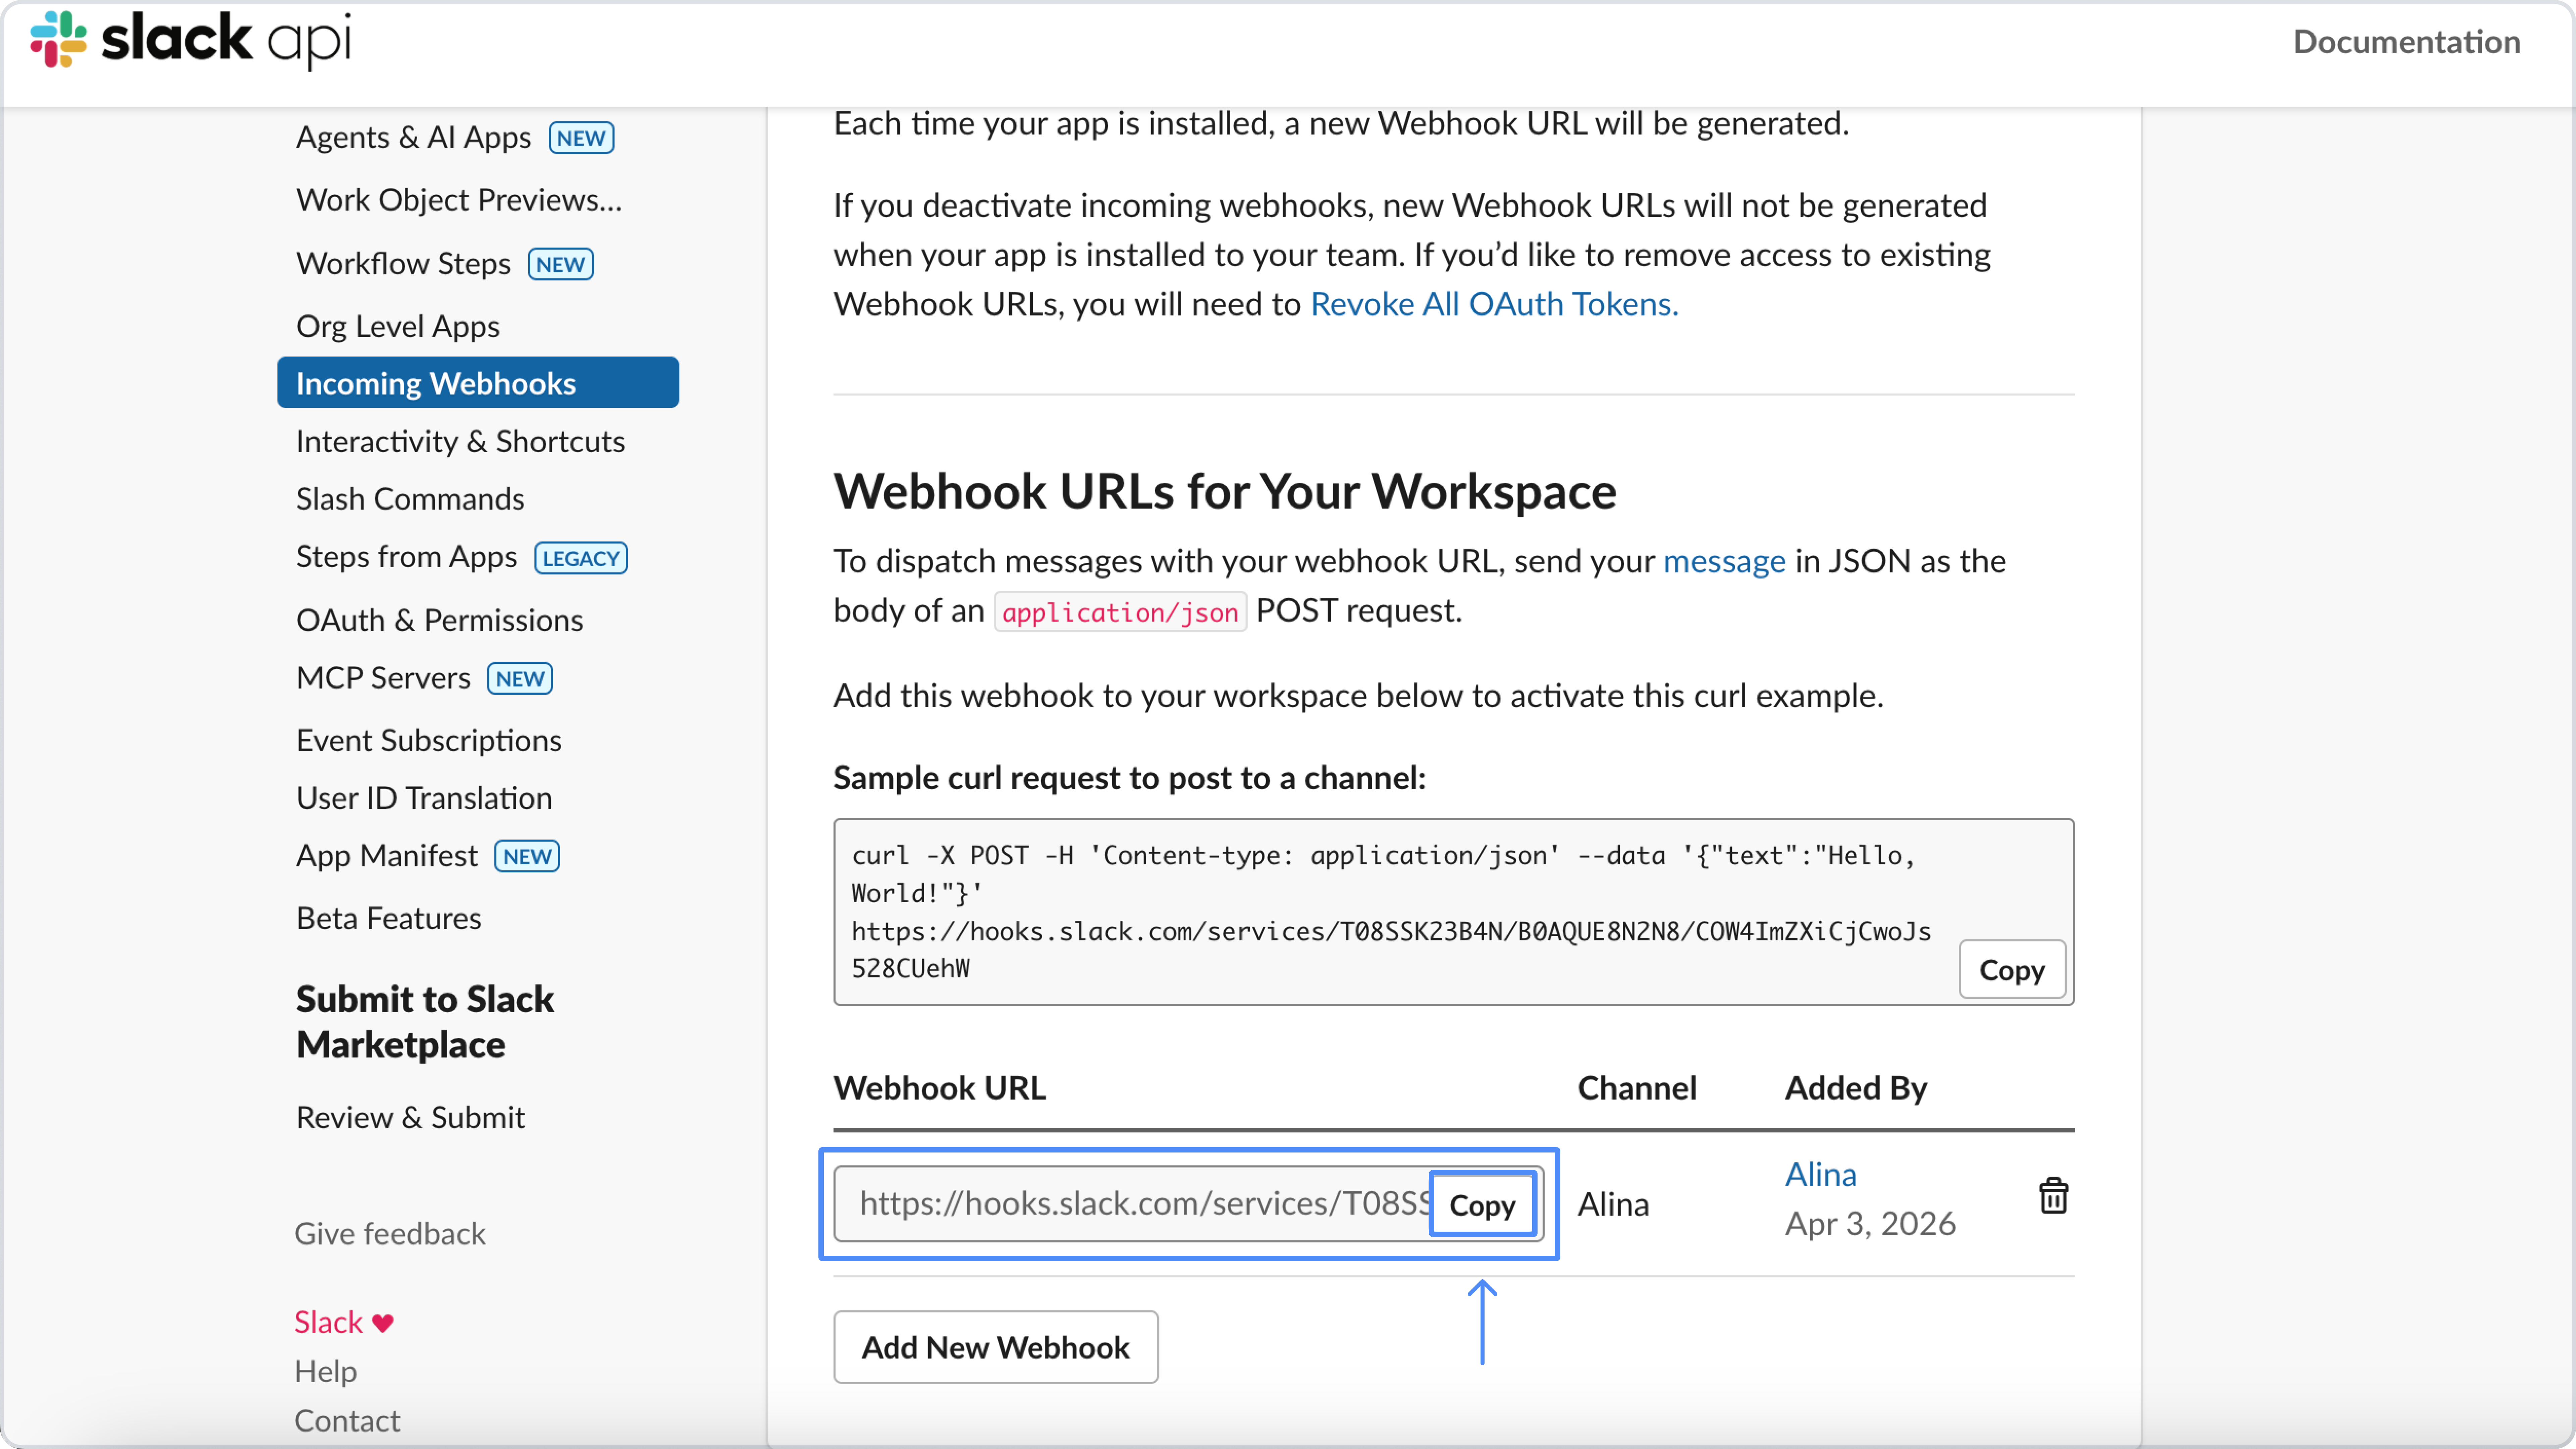This screenshot has width=2576, height=1449.
Task: Click the Slack heart link
Action: coord(343,1322)
